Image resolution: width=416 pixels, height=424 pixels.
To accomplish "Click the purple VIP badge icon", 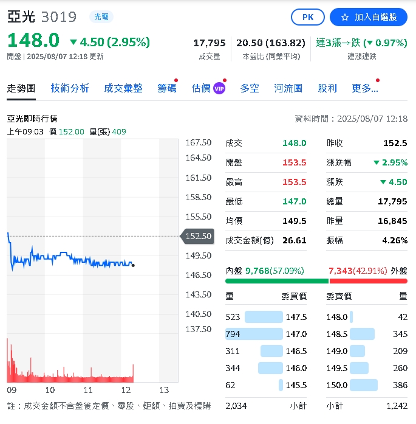I will coord(219,88).
